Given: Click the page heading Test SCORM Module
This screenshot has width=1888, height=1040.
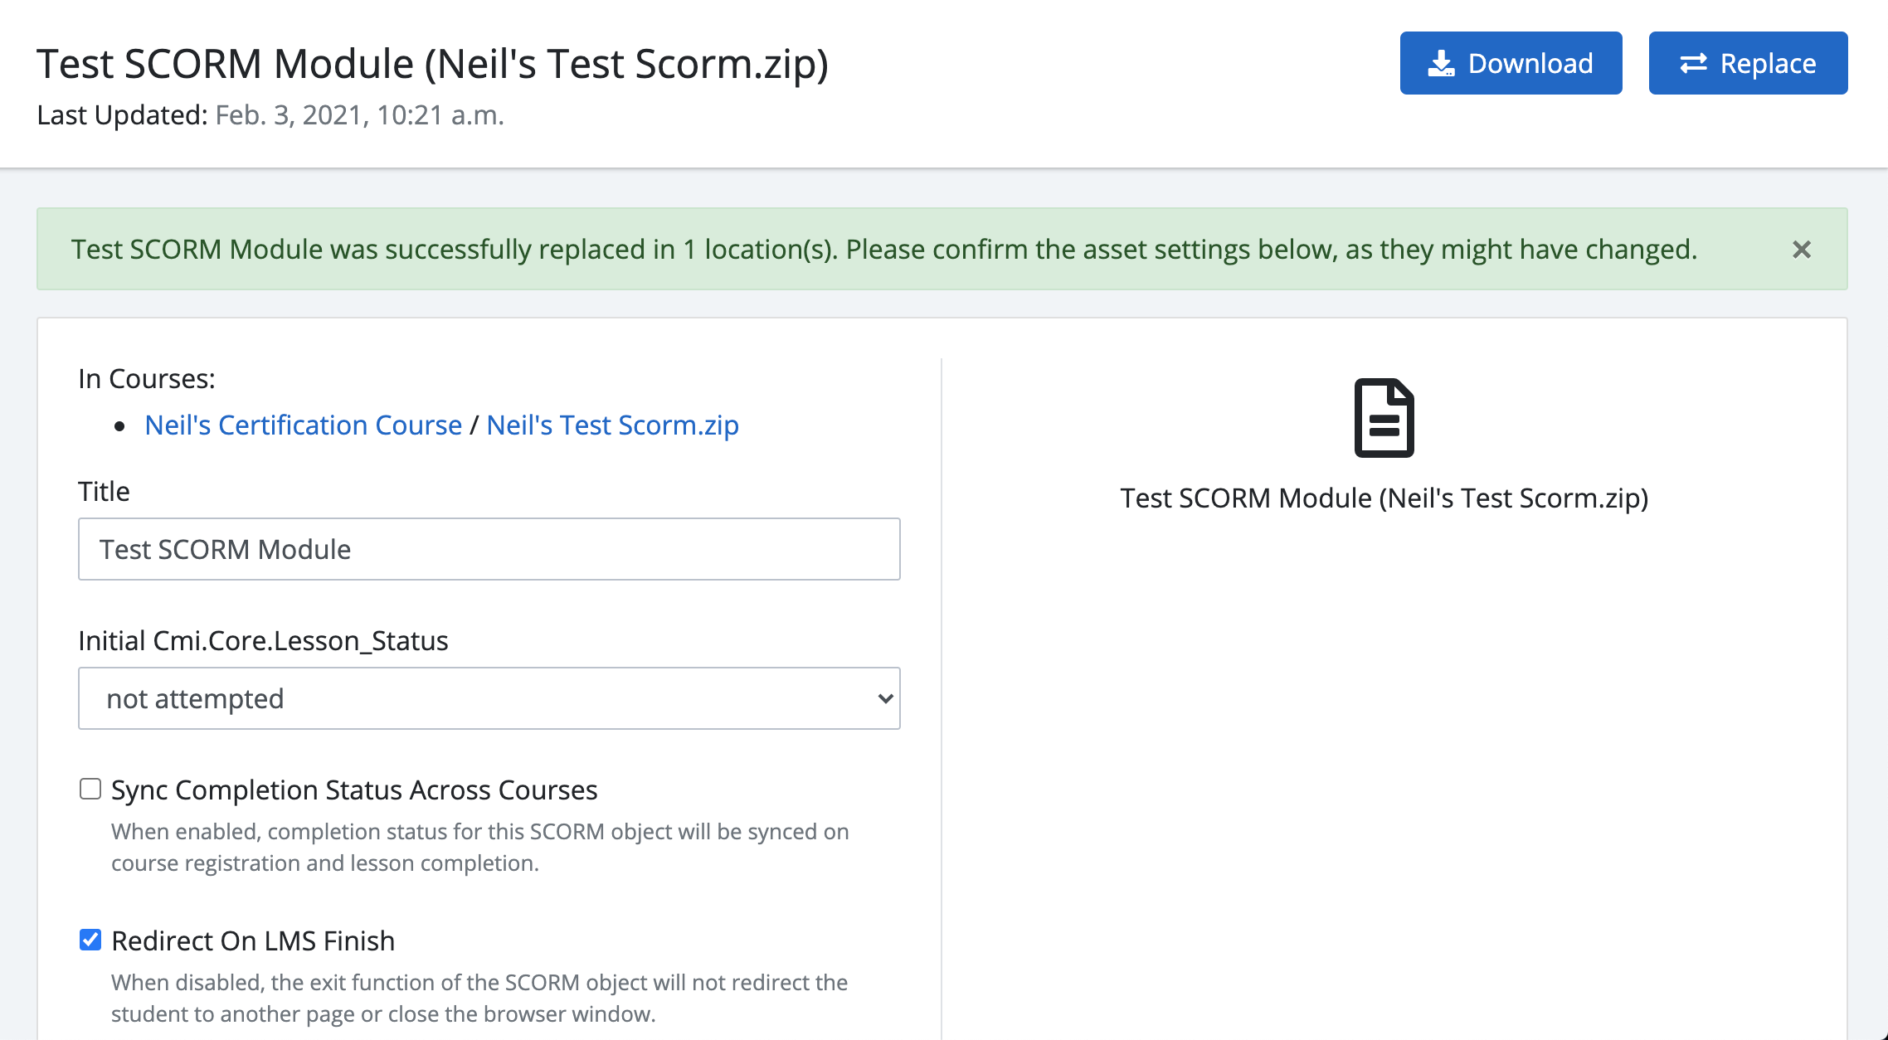Looking at the screenshot, I should tap(432, 64).
